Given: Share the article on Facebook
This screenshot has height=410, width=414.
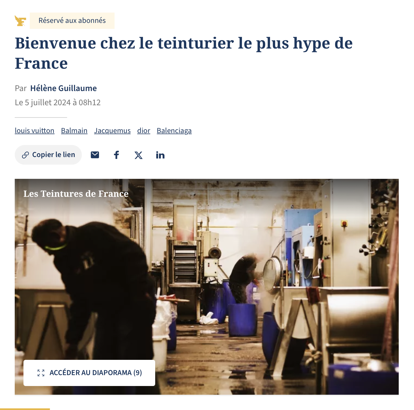Looking at the screenshot, I should click(x=116, y=155).
